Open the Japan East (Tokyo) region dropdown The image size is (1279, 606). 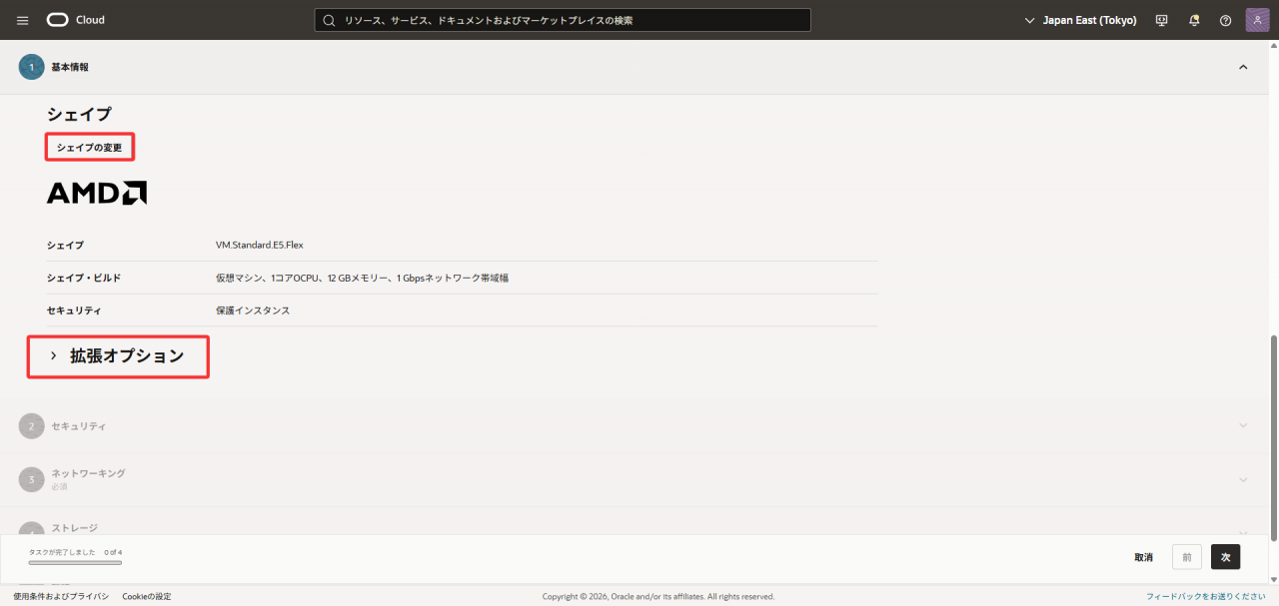pos(1081,20)
